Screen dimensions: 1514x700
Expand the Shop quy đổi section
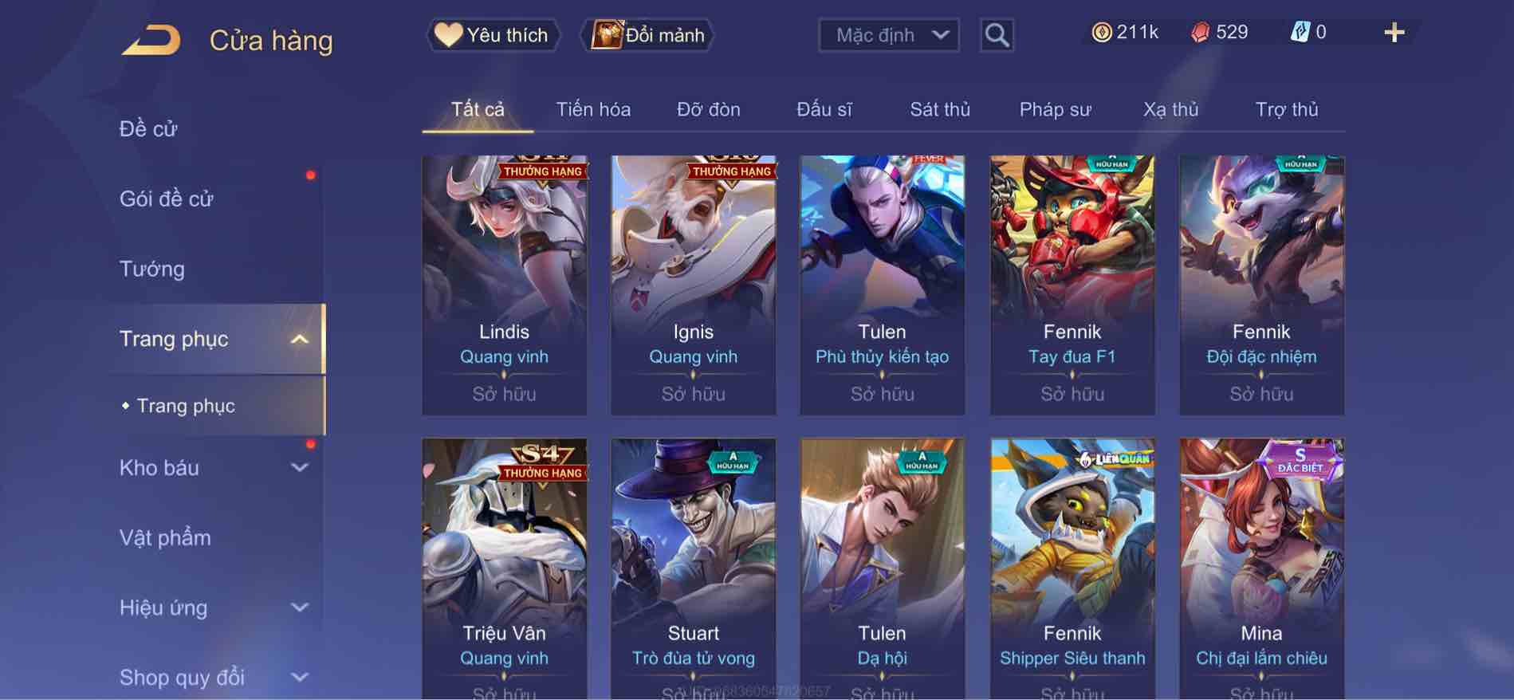point(299,678)
